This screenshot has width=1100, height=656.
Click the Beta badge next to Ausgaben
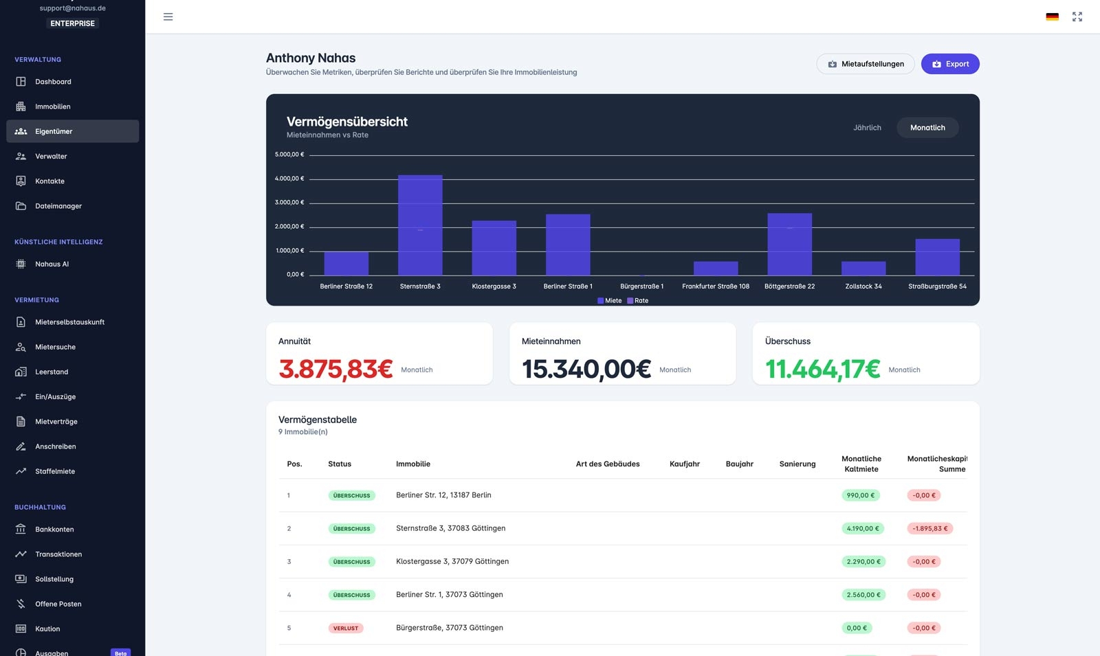[120, 653]
